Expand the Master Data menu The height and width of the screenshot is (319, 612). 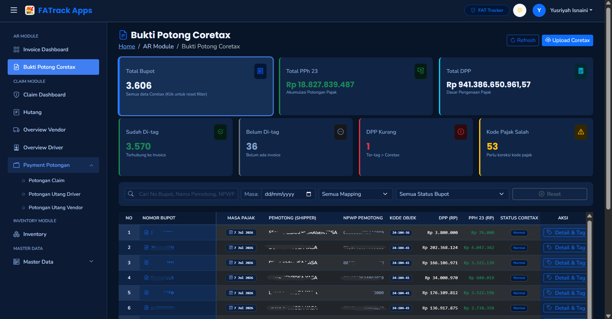point(53,262)
